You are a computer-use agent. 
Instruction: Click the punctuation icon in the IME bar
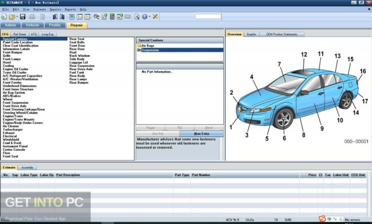point(335,219)
